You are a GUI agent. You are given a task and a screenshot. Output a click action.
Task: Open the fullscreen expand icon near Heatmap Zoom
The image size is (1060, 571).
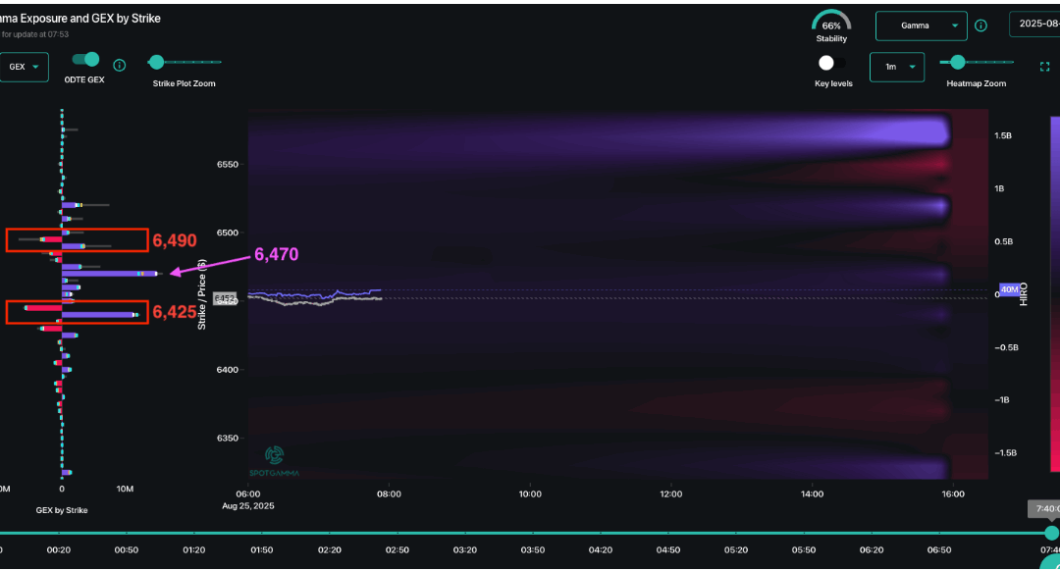click(x=1044, y=66)
